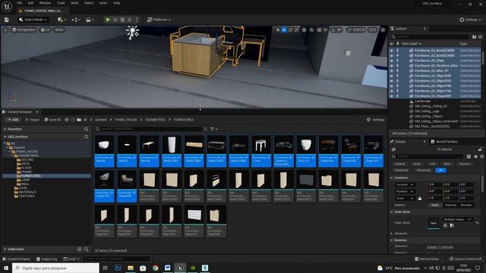
Task: Change the camera speed setting
Action: [x=372, y=30]
